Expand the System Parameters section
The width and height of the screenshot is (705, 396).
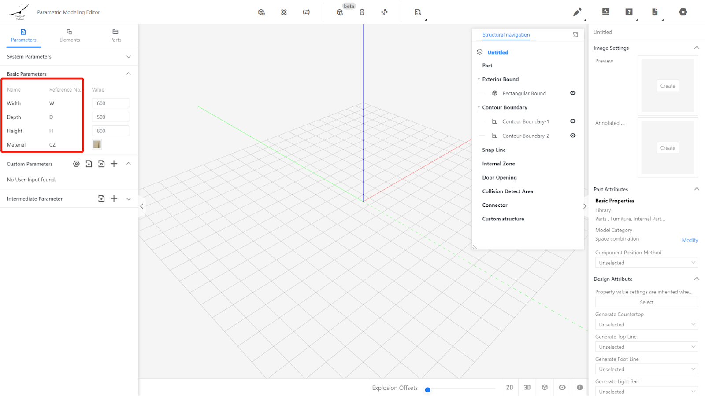[x=129, y=57]
